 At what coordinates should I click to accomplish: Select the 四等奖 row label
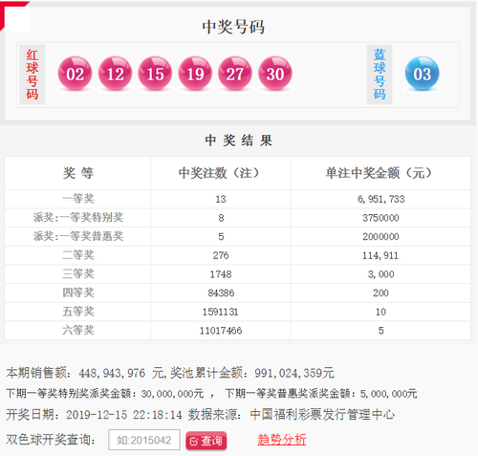[78, 293]
